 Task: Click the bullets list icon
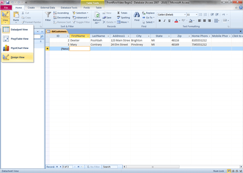coord(200,14)
